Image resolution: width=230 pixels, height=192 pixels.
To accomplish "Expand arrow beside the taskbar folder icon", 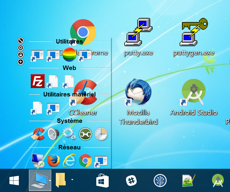I will click(x=72, y=179).
